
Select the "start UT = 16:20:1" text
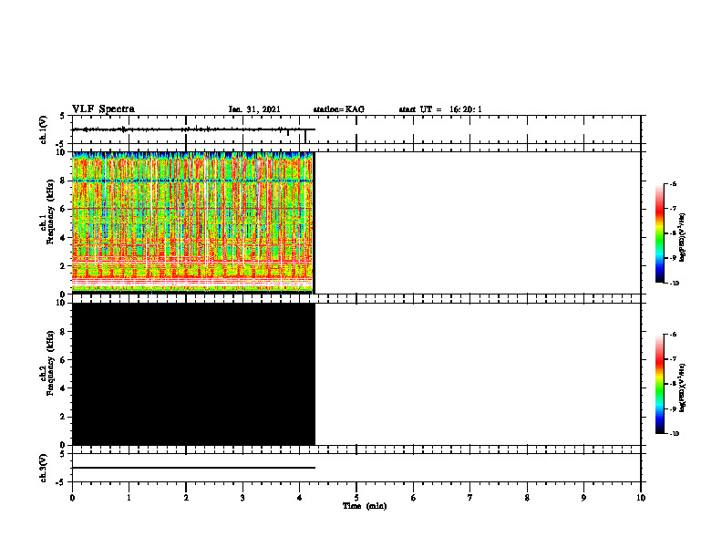tap(440, 109)
